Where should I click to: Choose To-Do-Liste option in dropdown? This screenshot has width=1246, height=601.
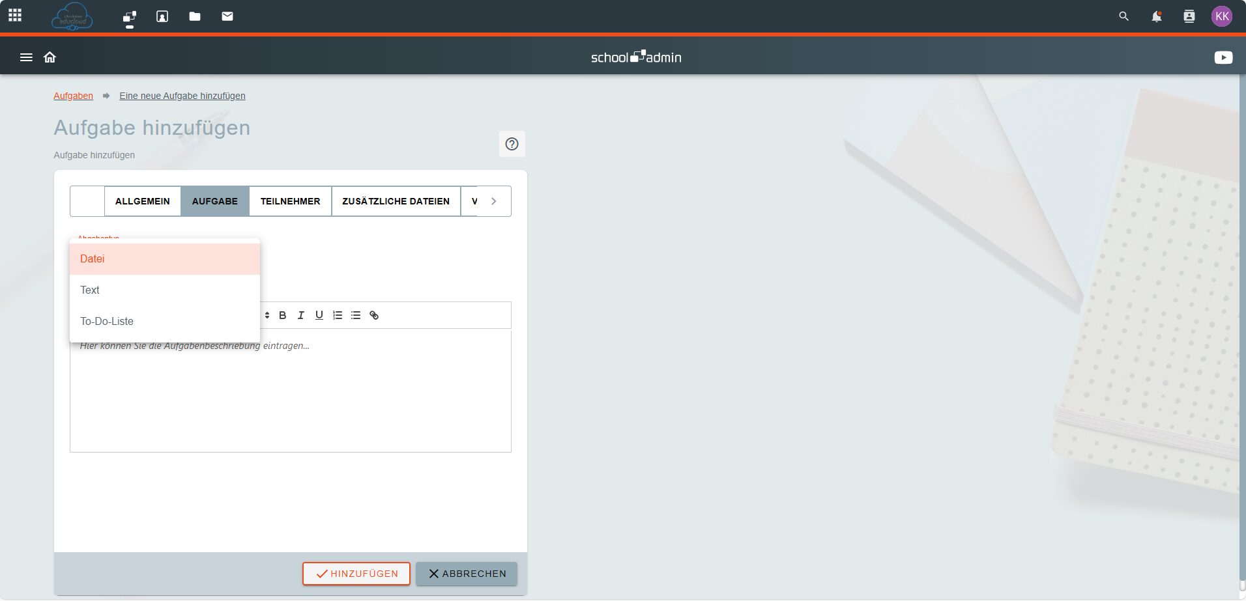click(x=164, y=322)
